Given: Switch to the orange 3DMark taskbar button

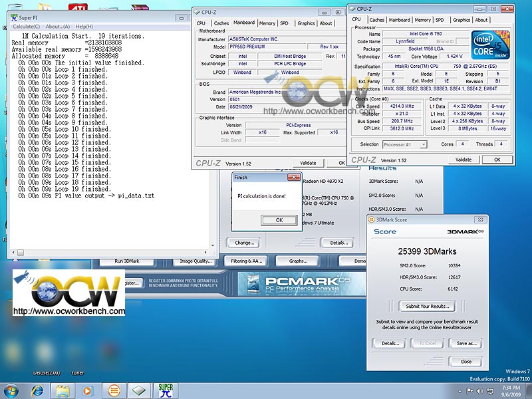Looking at the screenshot, I should pos(114,391).
